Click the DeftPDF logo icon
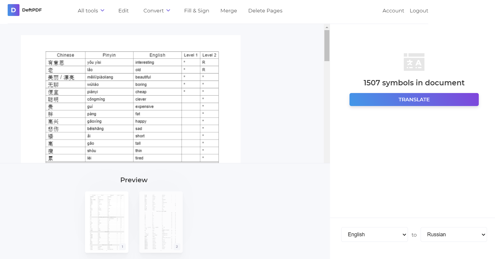The height and width of the screenshot is (259, 495). coord(14,10)
